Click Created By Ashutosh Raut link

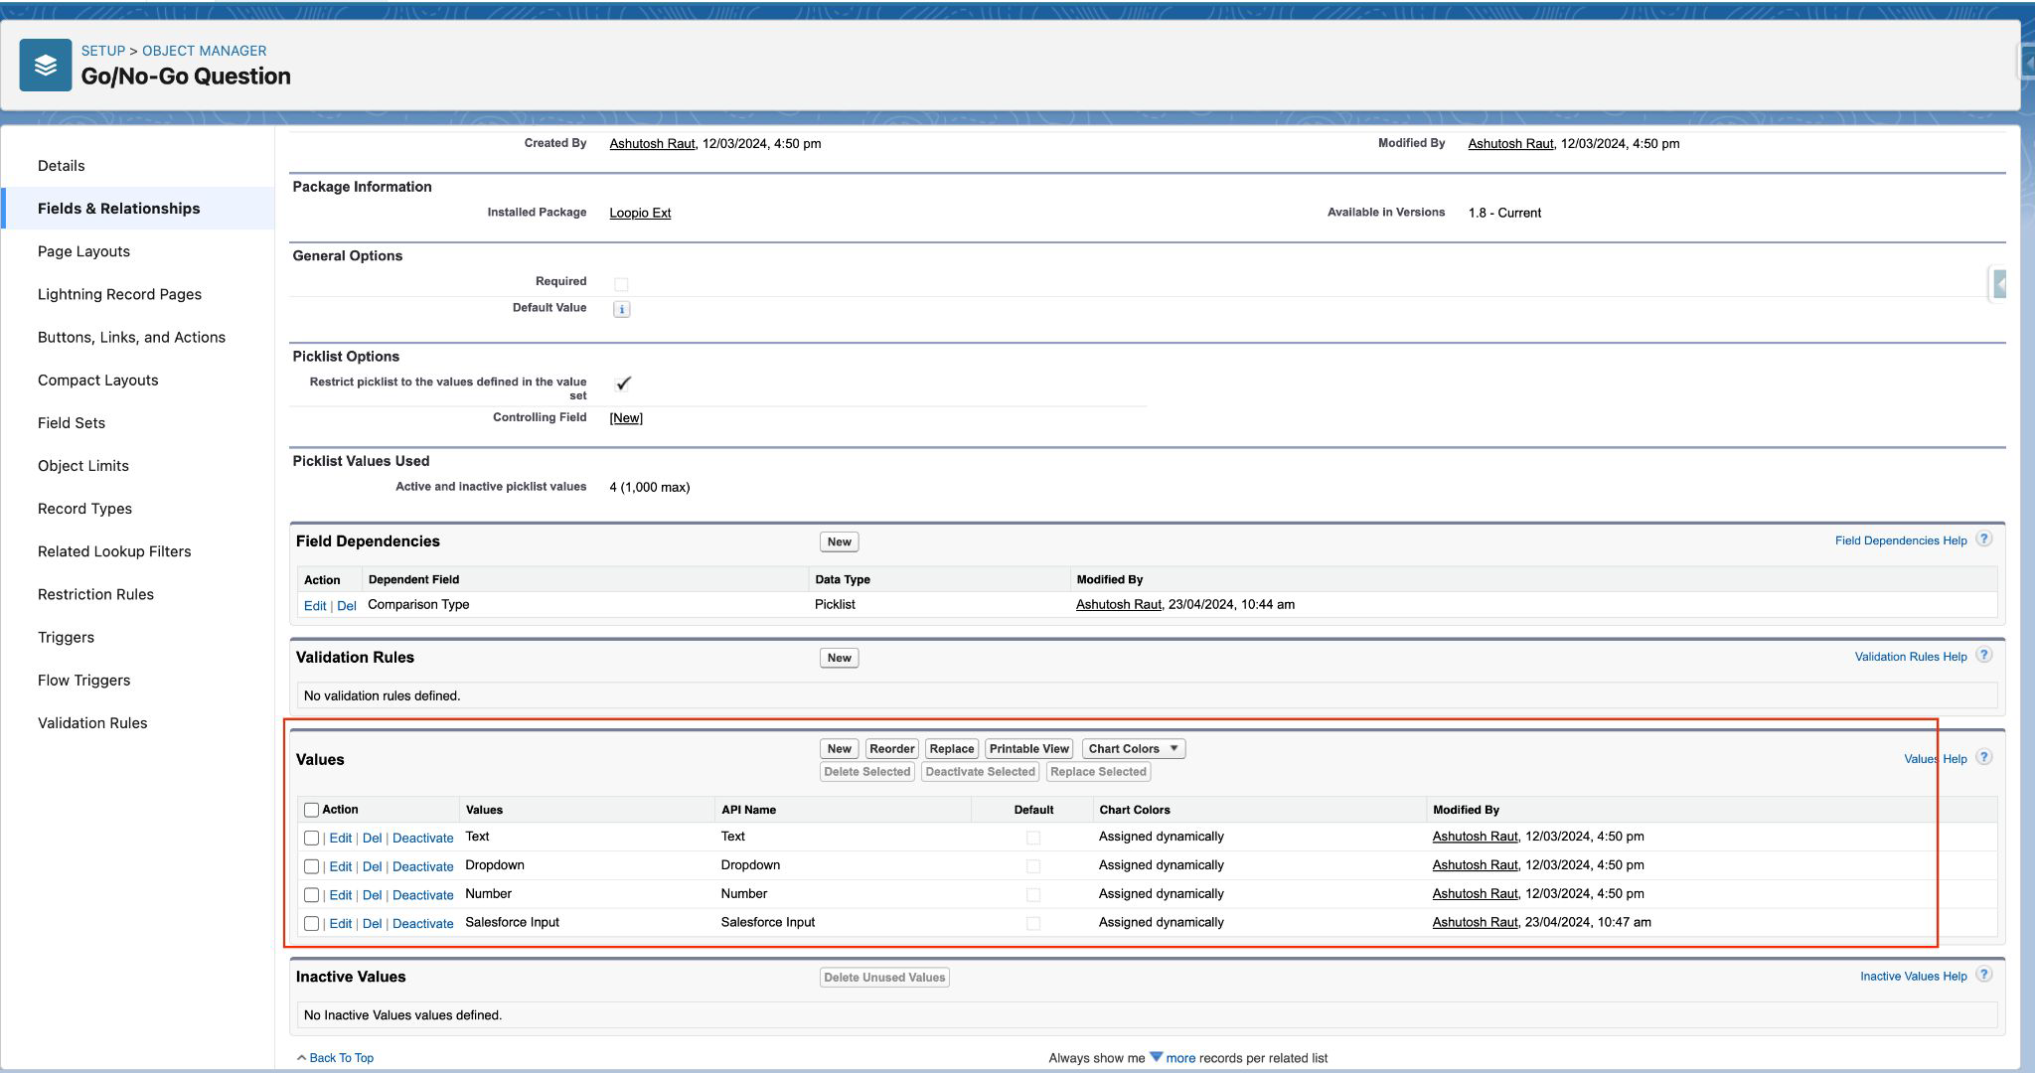(652, 144)
